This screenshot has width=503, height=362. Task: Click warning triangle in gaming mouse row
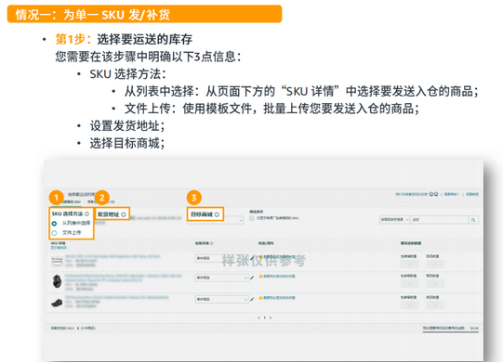(261, 276)
